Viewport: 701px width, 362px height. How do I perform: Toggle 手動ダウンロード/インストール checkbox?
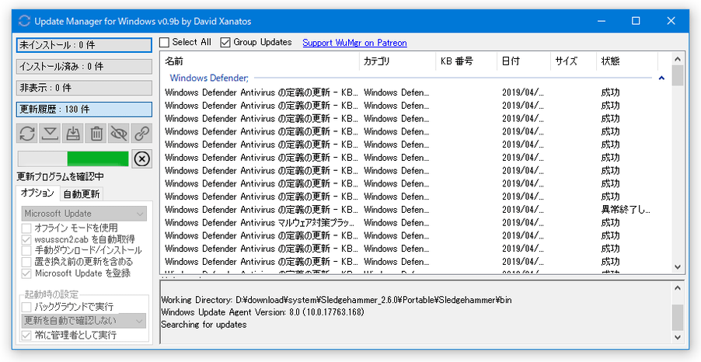[x=27, y=250]
